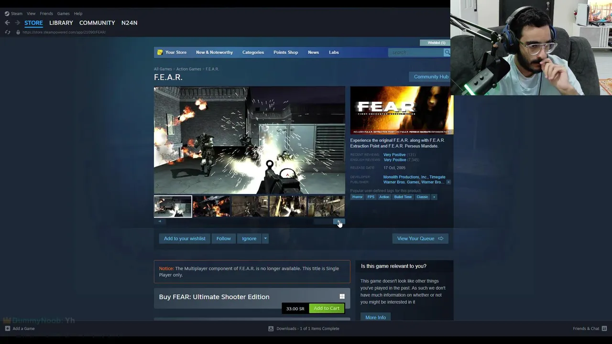The width and height of the screenshot is (612, 344).
Task: Open Action Games breadcrumb link
Action: click(188, 69)
